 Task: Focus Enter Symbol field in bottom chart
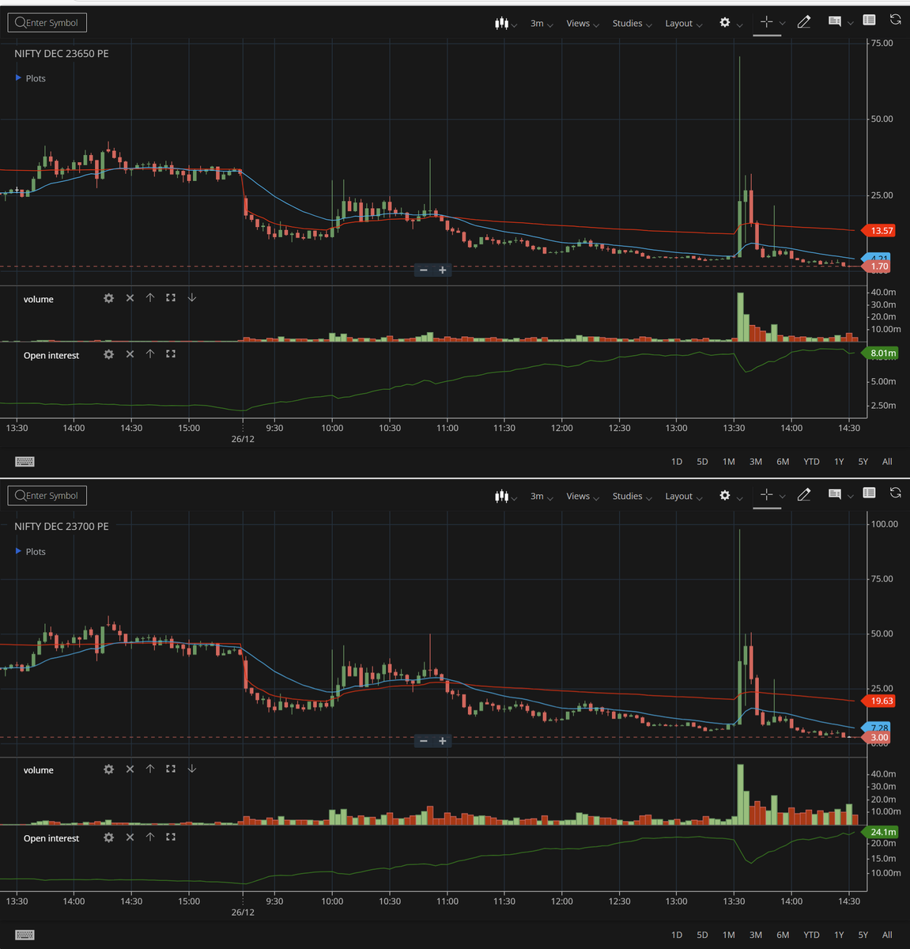pyautogui.click(x=47, y=496)
